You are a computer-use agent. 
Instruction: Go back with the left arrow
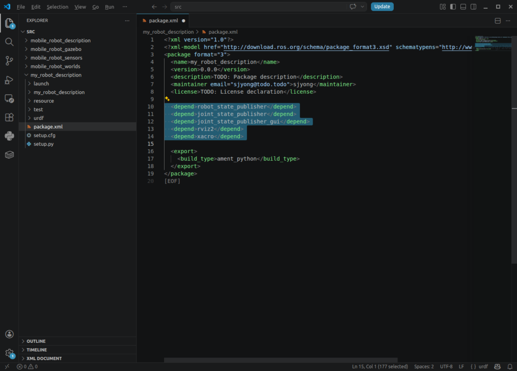pyautogui.click(x=154, y=7)
